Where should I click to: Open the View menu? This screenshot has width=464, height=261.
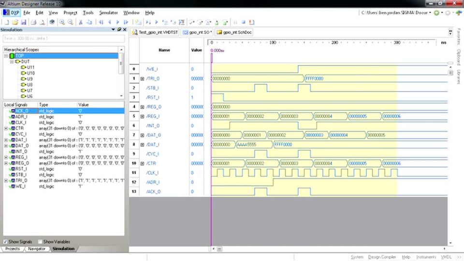point(53,13)
